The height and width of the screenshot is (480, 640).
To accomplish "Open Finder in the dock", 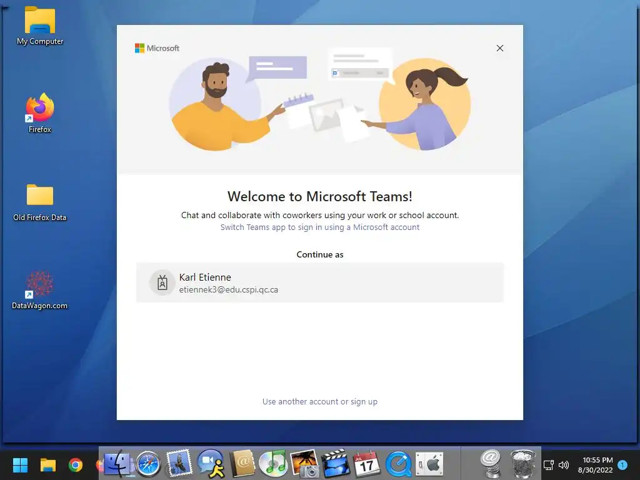I will [x=117, y=463].
